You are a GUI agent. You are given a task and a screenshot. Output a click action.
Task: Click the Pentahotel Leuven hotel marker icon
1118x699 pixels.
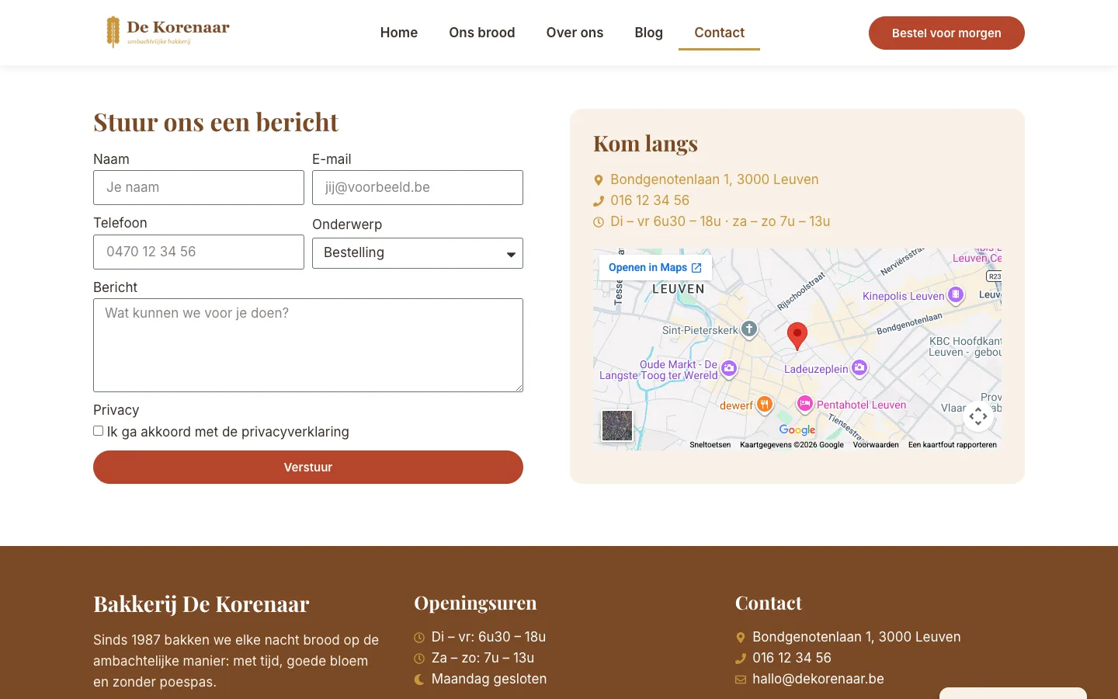point(805,404)
